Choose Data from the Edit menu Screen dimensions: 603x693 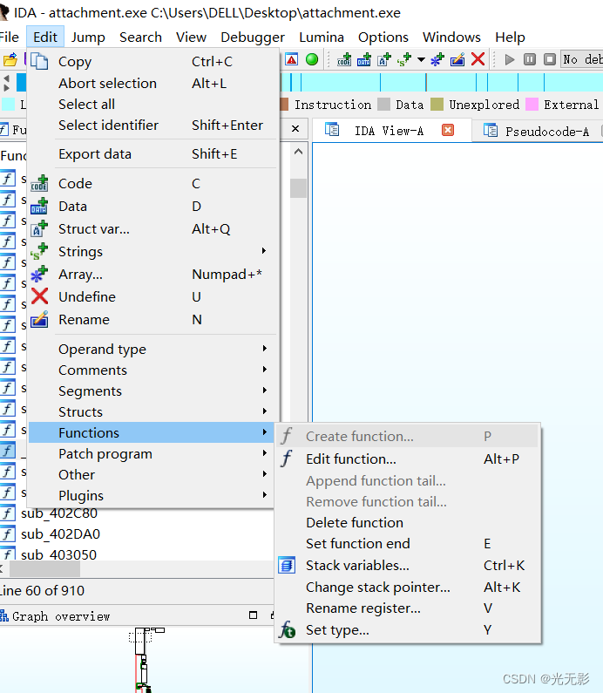point(152,207)
